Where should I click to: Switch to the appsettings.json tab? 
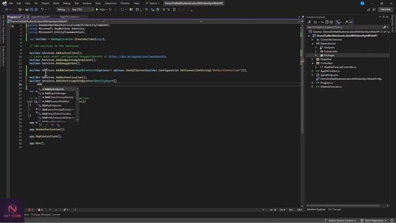41,17
